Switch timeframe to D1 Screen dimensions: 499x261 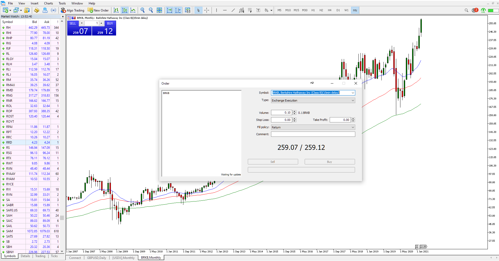tap(338, 10)
